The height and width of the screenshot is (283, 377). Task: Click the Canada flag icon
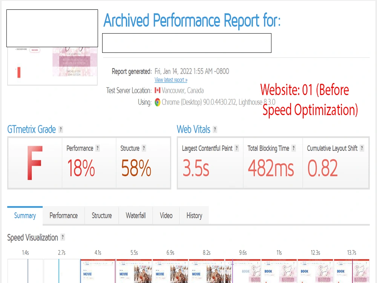(158, 91)
